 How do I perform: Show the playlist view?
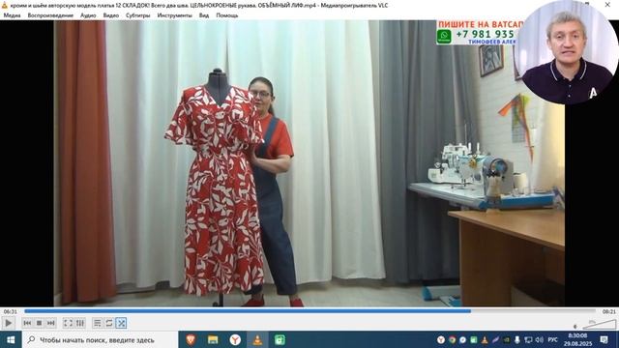coord(97,323)
